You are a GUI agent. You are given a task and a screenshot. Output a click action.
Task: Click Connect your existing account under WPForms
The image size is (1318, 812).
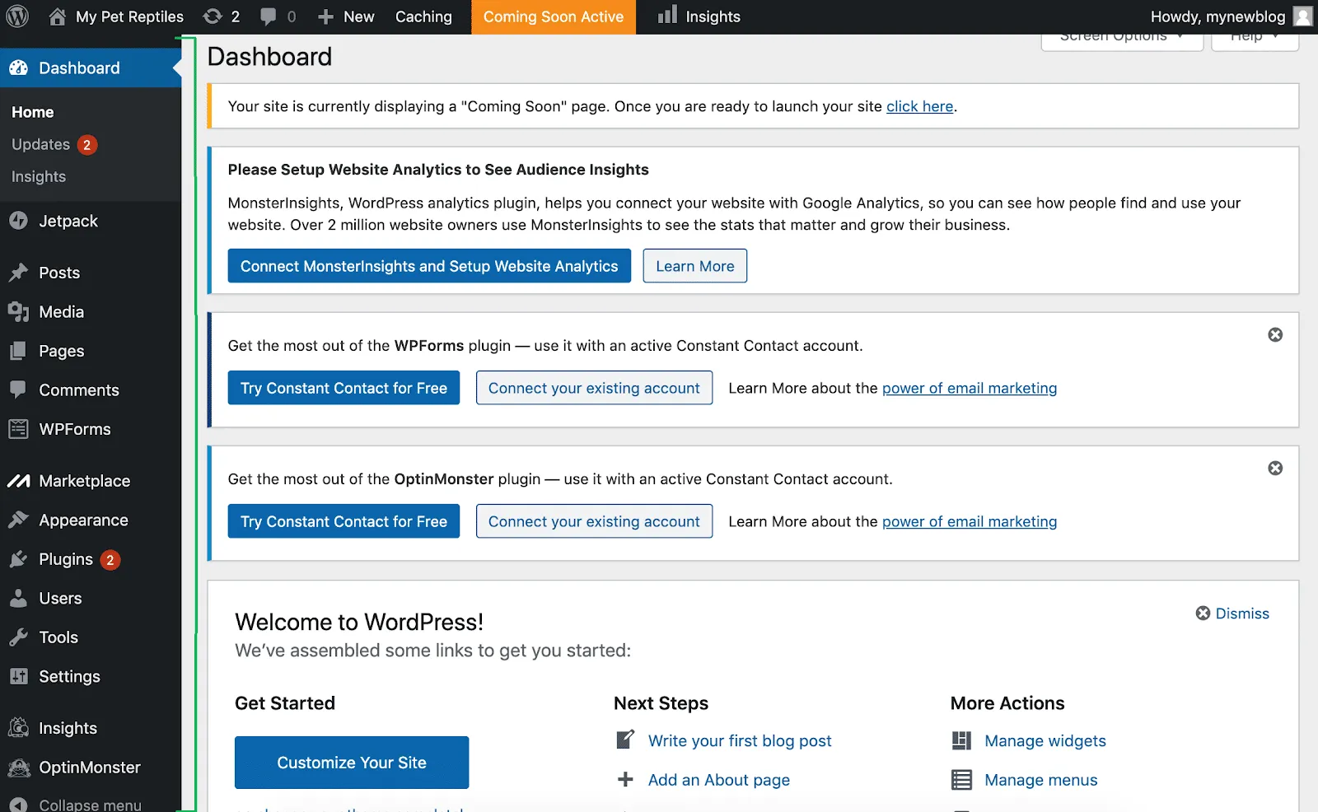pyautogui.click(x=594, y=388)
